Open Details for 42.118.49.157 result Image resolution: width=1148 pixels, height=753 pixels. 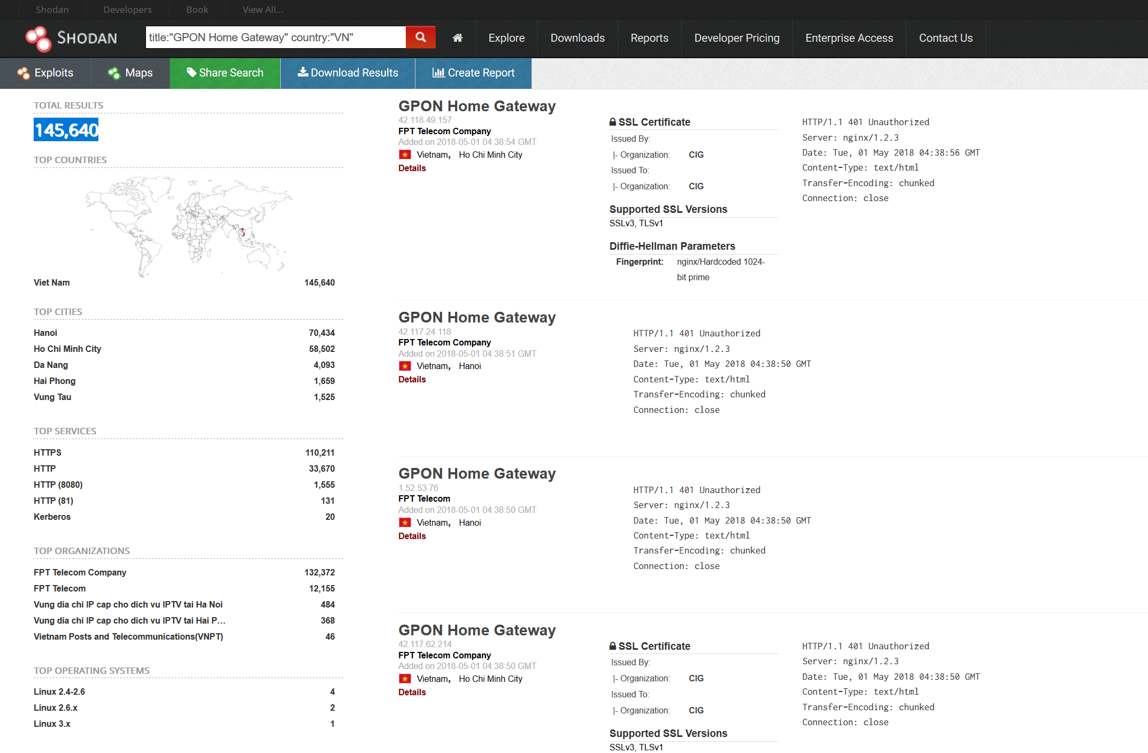click(412, 168)
